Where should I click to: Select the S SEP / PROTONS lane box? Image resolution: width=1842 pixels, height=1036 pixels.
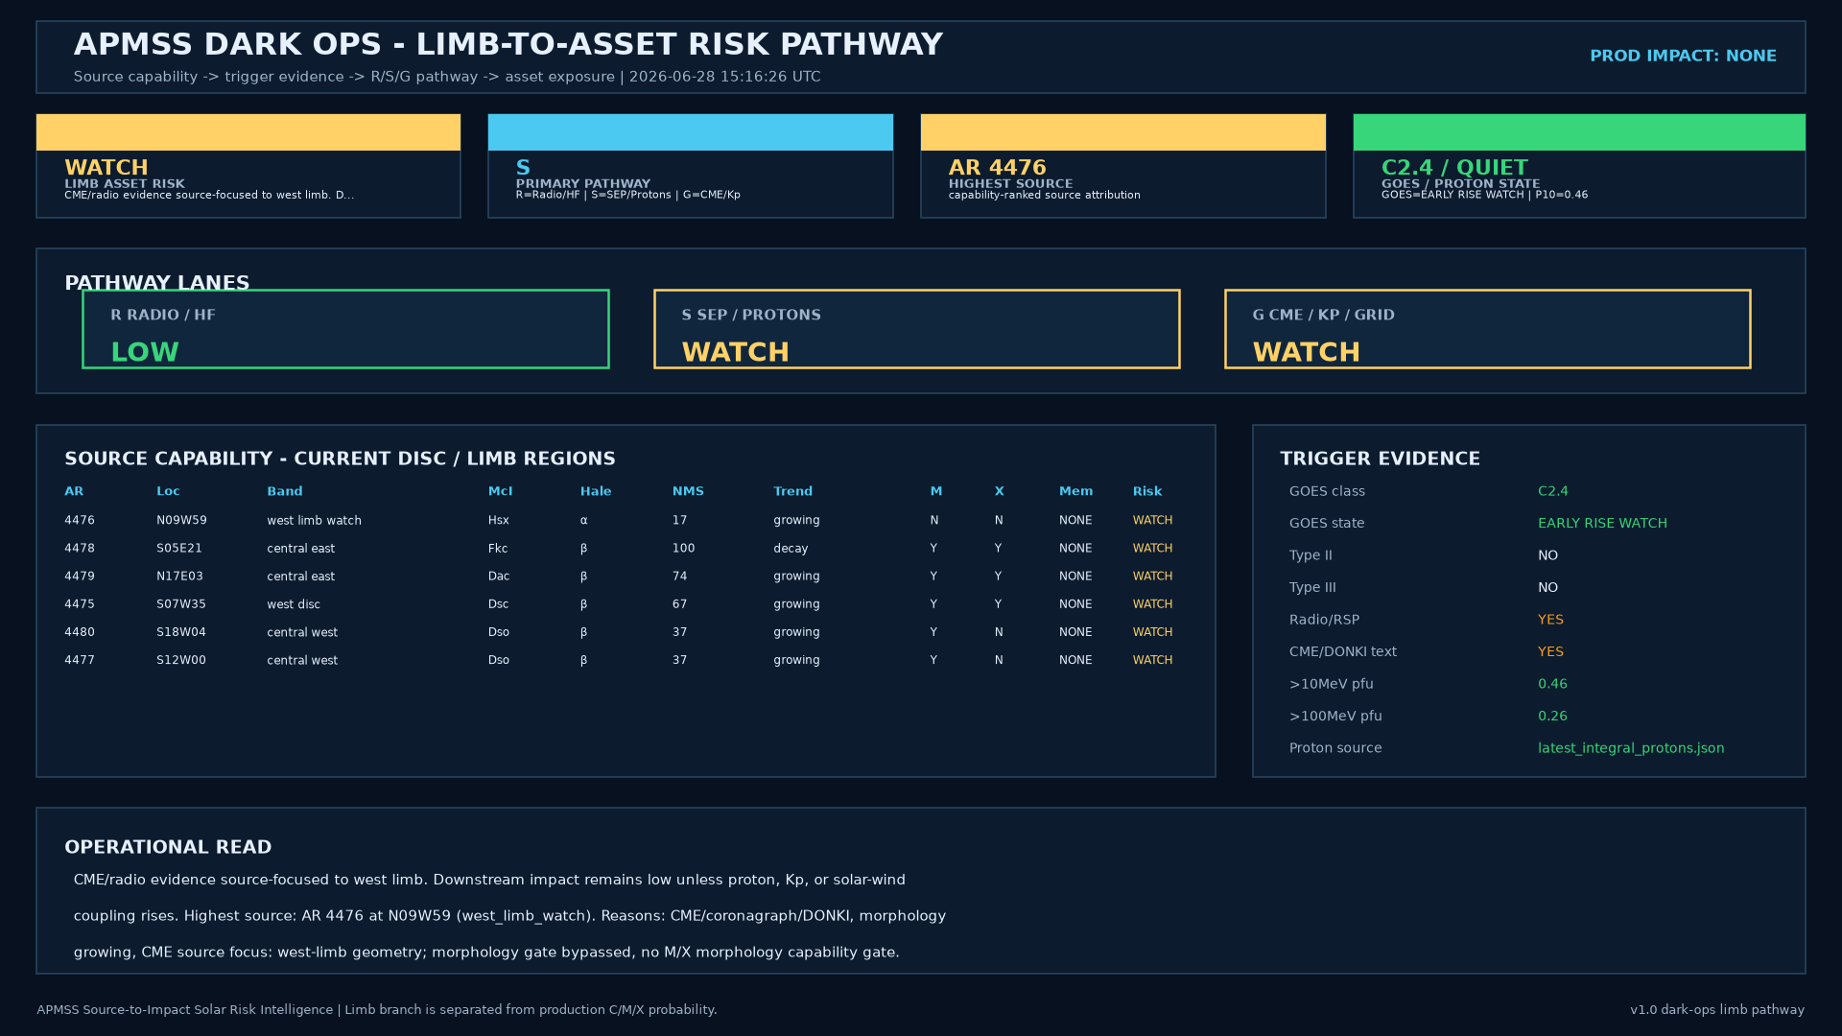(917, 329)
